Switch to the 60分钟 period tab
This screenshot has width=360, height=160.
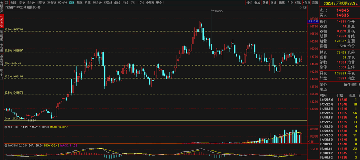[x=62, y=3]
